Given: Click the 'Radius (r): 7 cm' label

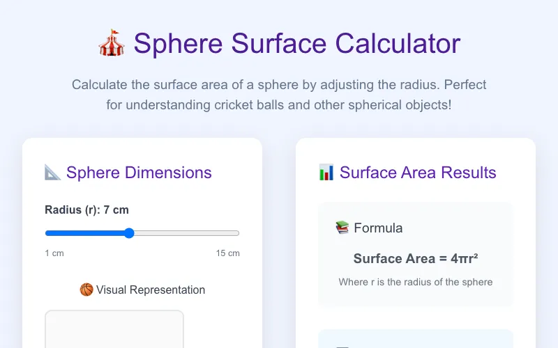Looking at the screenshot, I should coord(86,210).
